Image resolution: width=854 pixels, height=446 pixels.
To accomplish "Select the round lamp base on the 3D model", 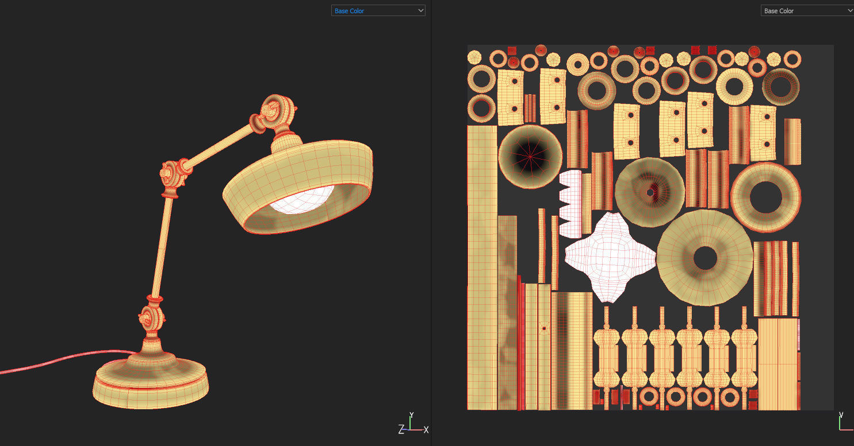I will 151,380.
